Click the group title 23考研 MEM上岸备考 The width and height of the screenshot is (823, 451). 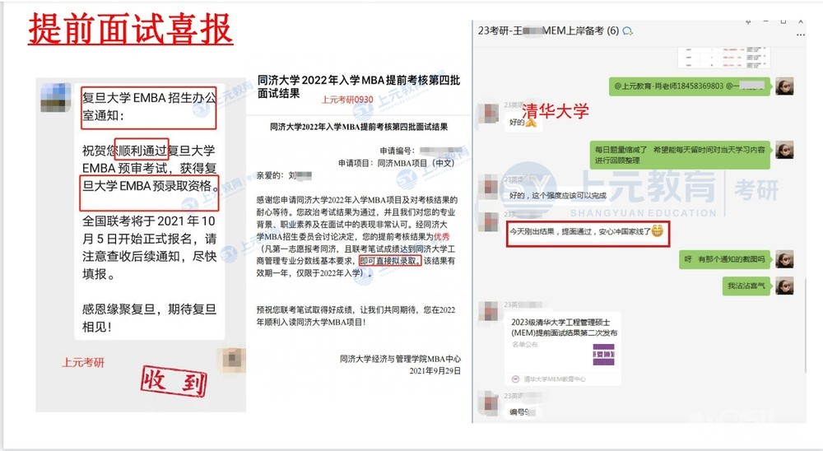(x=548, y=31)
